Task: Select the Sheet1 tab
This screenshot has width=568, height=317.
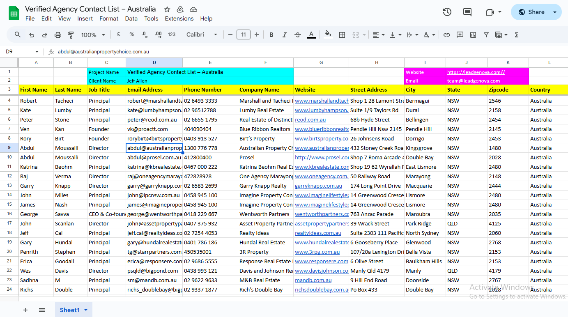Action: (74, 310)
